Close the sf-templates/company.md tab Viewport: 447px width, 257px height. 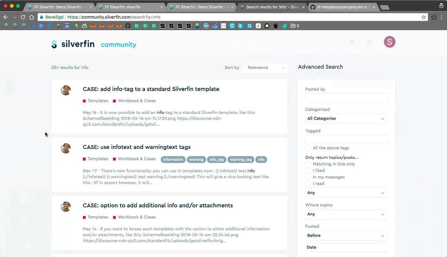coord(374,7)
